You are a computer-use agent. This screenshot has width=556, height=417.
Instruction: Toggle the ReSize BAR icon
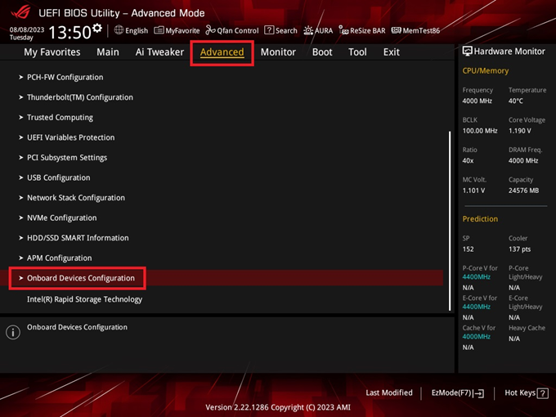[x=343, y=30]
